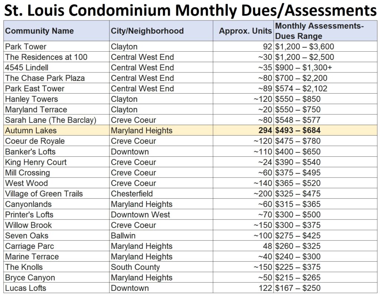Image resolution: width=380 pixels, height=295 pixels.
Task: Click the page title heading text
Action: (x=190, y=10)
